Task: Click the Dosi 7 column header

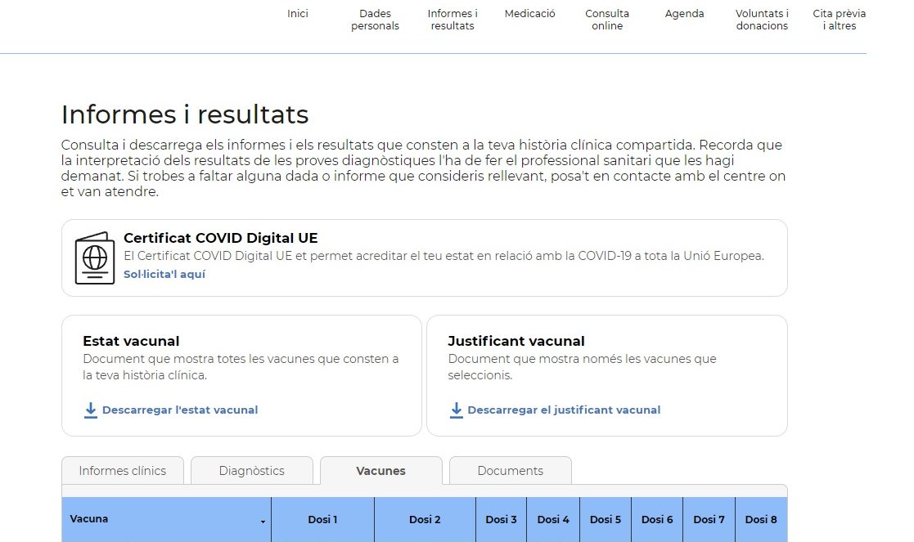Action: point(709,519)
